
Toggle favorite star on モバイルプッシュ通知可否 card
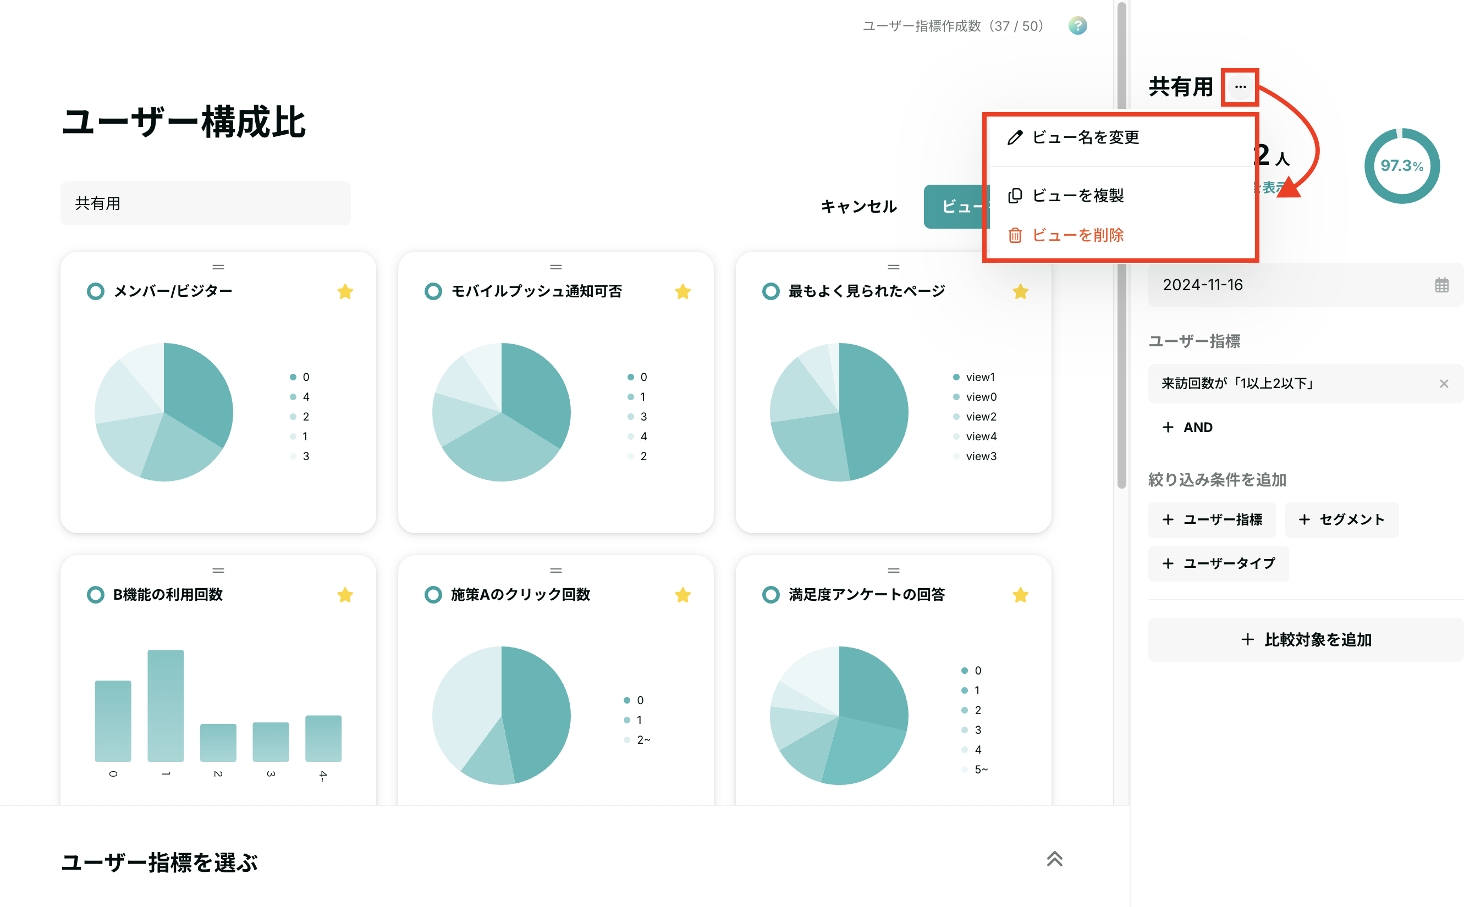click(x=683, y=291)
